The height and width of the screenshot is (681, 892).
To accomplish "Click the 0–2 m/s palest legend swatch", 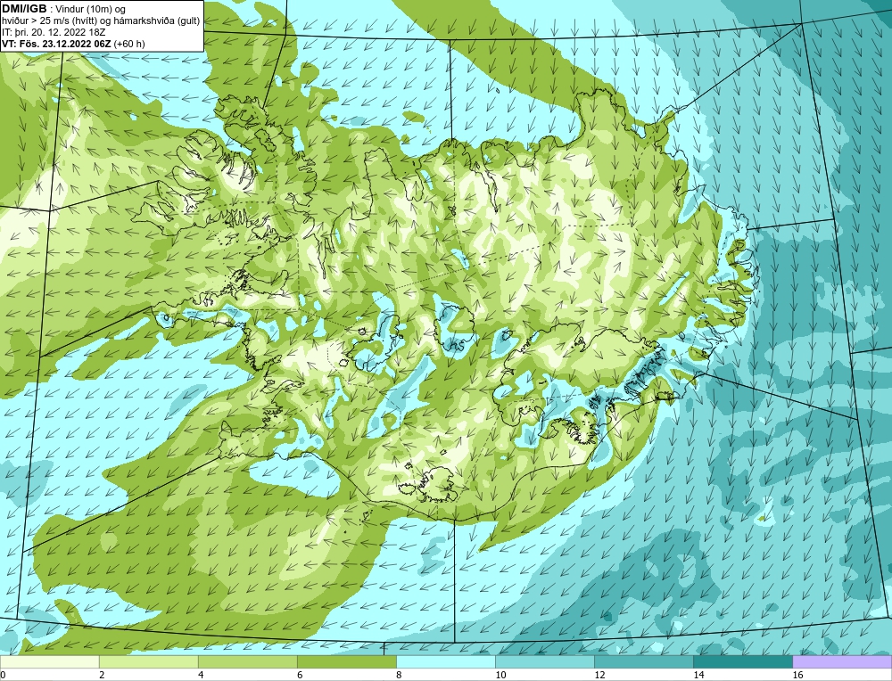I will (49, 661).
